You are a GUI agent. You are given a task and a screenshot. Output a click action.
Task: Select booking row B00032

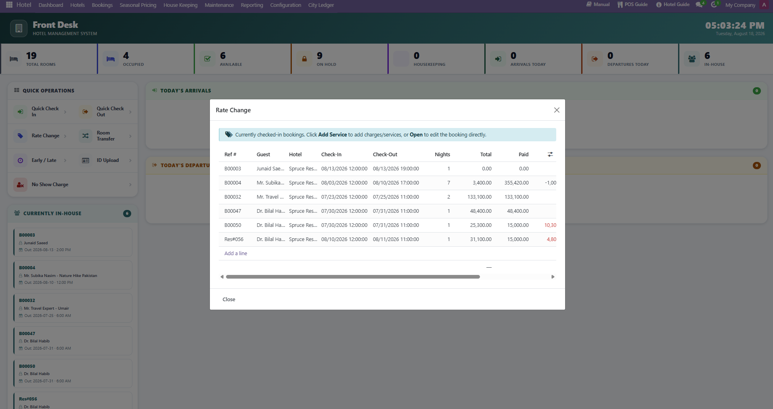click(x=388, y=197)
